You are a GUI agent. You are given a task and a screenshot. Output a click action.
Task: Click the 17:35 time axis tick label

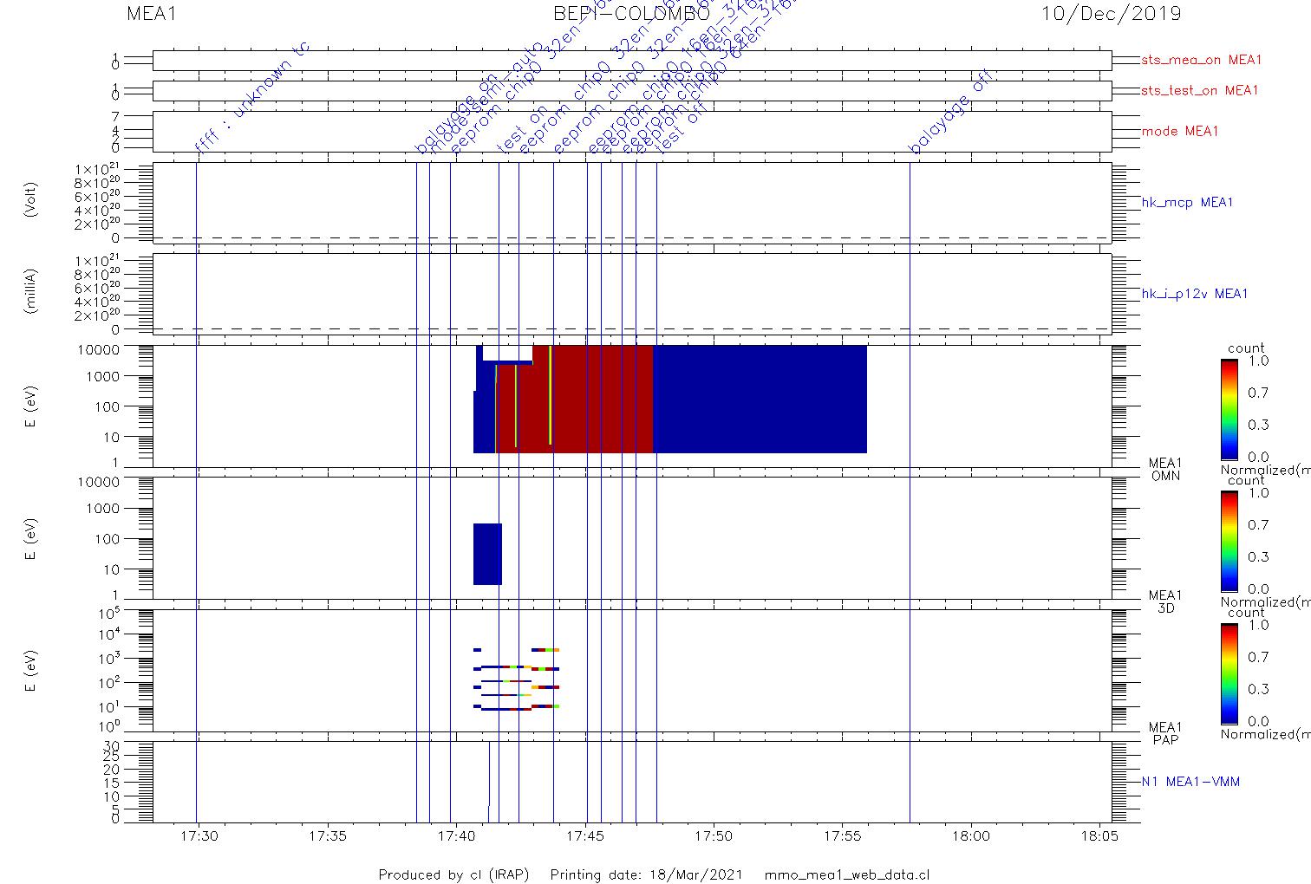328,837
